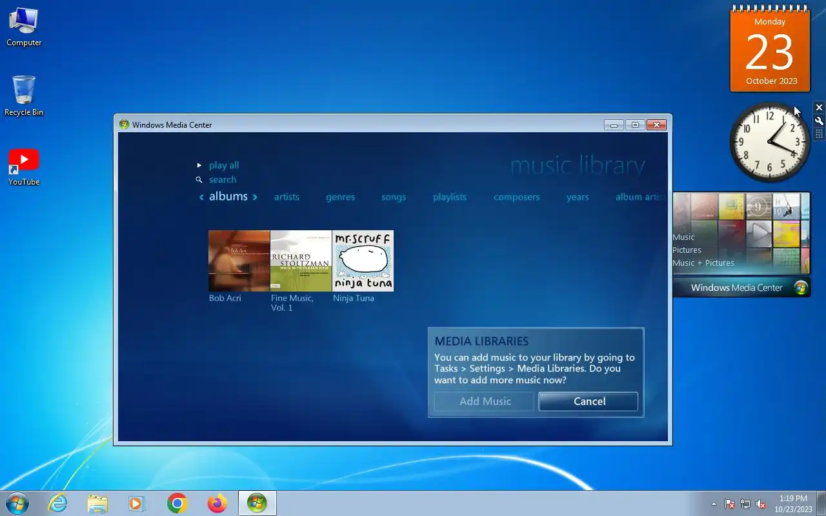Open File Explorer from taskbar
This screenshot has width=826, height=516.
(x=97, y=503)
